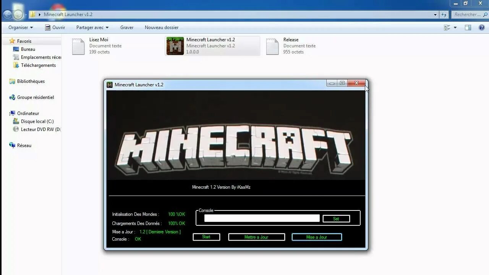Open the address bar history dropdown
This screenshot has height=275, width=489.
point(435,15)
